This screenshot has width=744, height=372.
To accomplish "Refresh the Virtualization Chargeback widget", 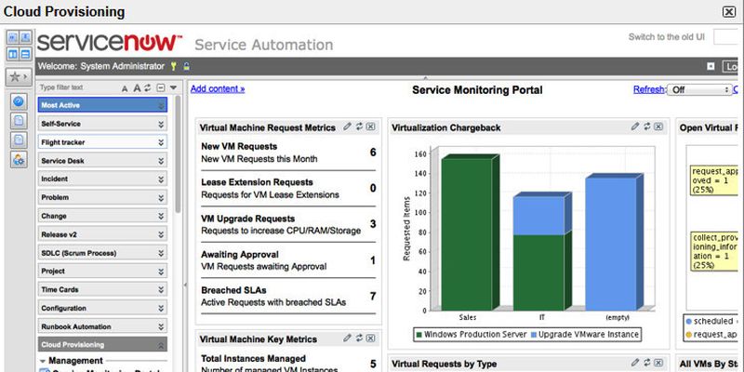I will click(x=647, y=126).
